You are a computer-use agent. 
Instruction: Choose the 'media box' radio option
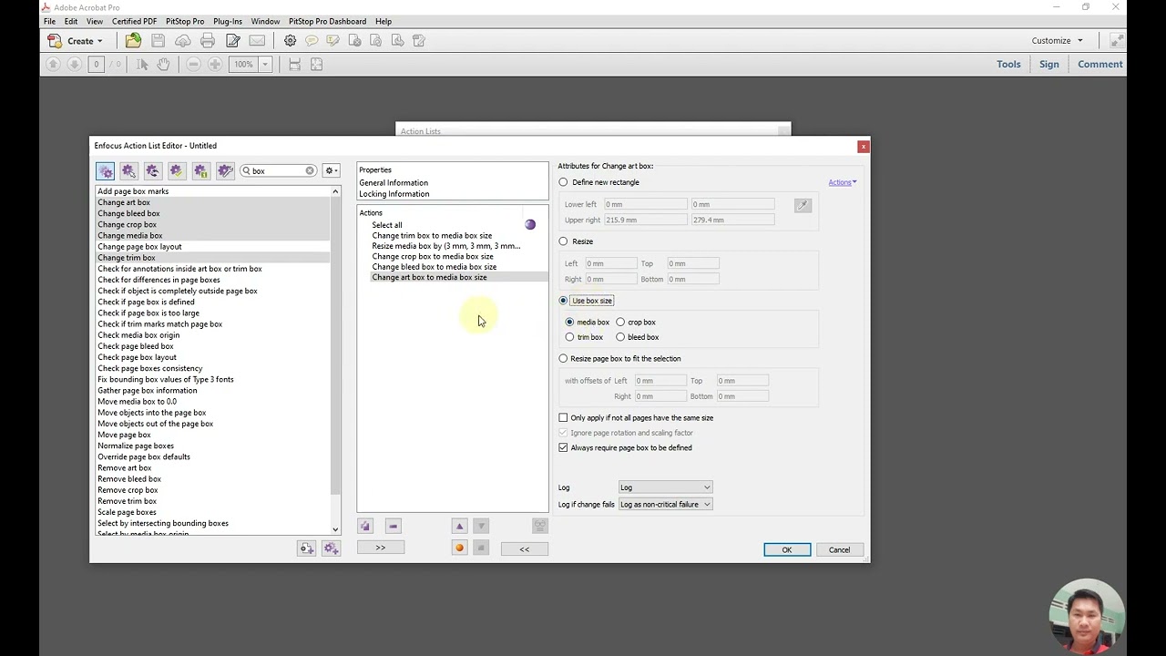click(570, 322)
